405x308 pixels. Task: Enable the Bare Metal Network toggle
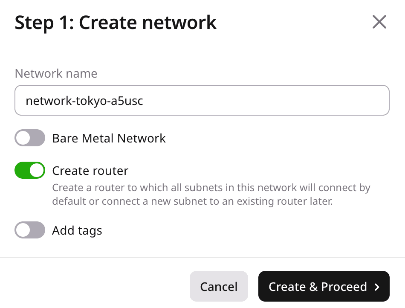(x=30, y=138)
